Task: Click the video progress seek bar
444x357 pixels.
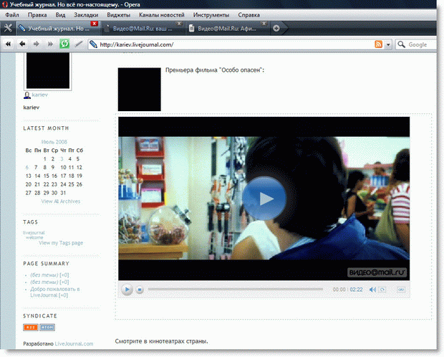Action: (236, 289)
